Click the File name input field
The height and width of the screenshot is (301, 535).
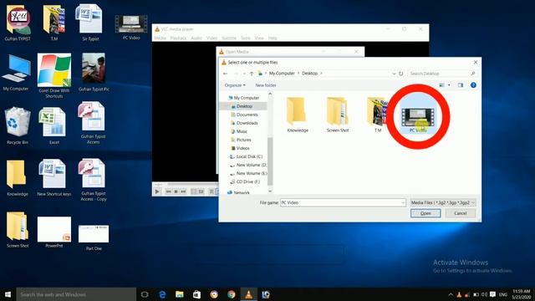click(x=340, y=202)
